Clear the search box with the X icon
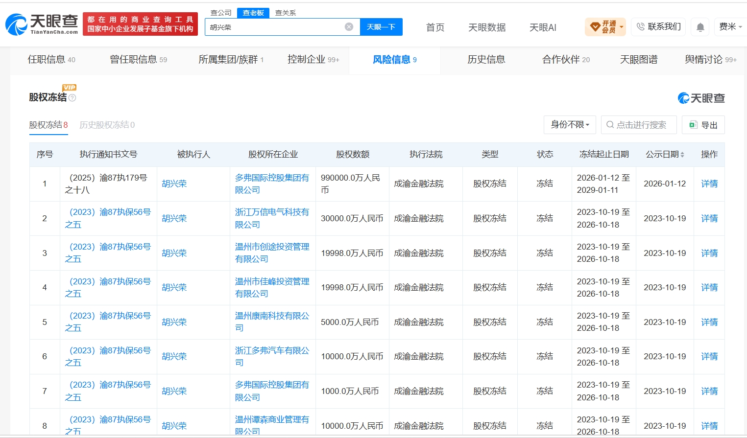 349,27
